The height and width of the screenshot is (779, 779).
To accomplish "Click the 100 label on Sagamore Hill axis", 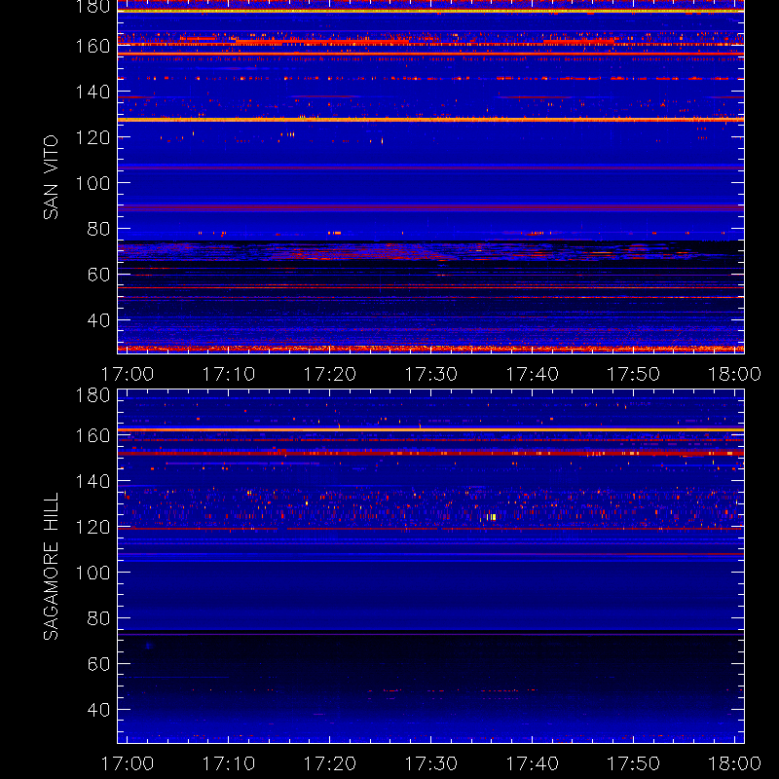I will (x=93, y=573).
